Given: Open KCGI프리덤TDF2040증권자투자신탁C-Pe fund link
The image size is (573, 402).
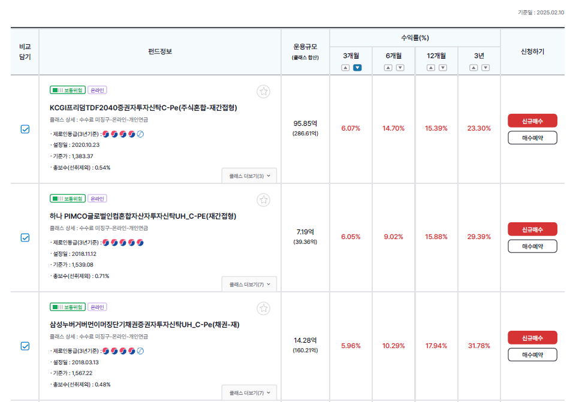Looking at the screenshot, I should 143,108.
